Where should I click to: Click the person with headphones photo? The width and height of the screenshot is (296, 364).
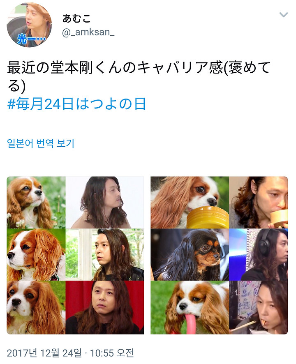pos(258,255)
